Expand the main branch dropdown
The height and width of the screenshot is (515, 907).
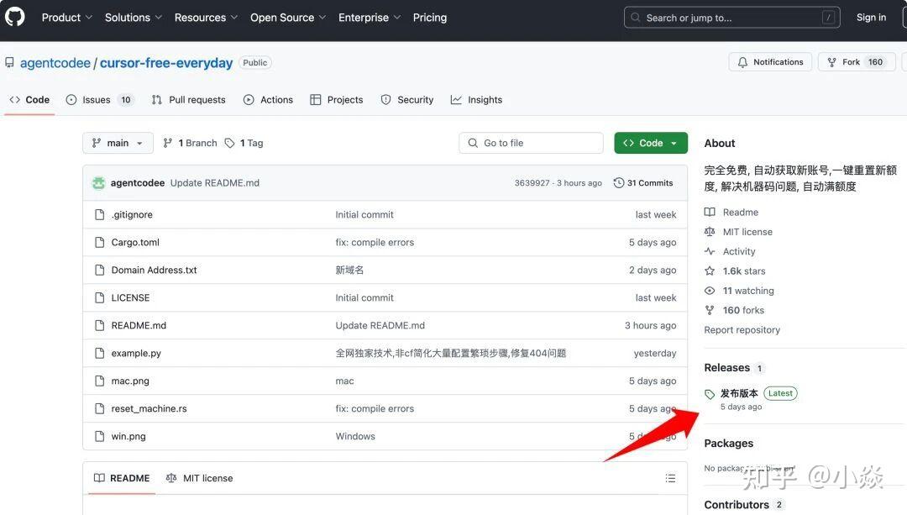point(118,144)
